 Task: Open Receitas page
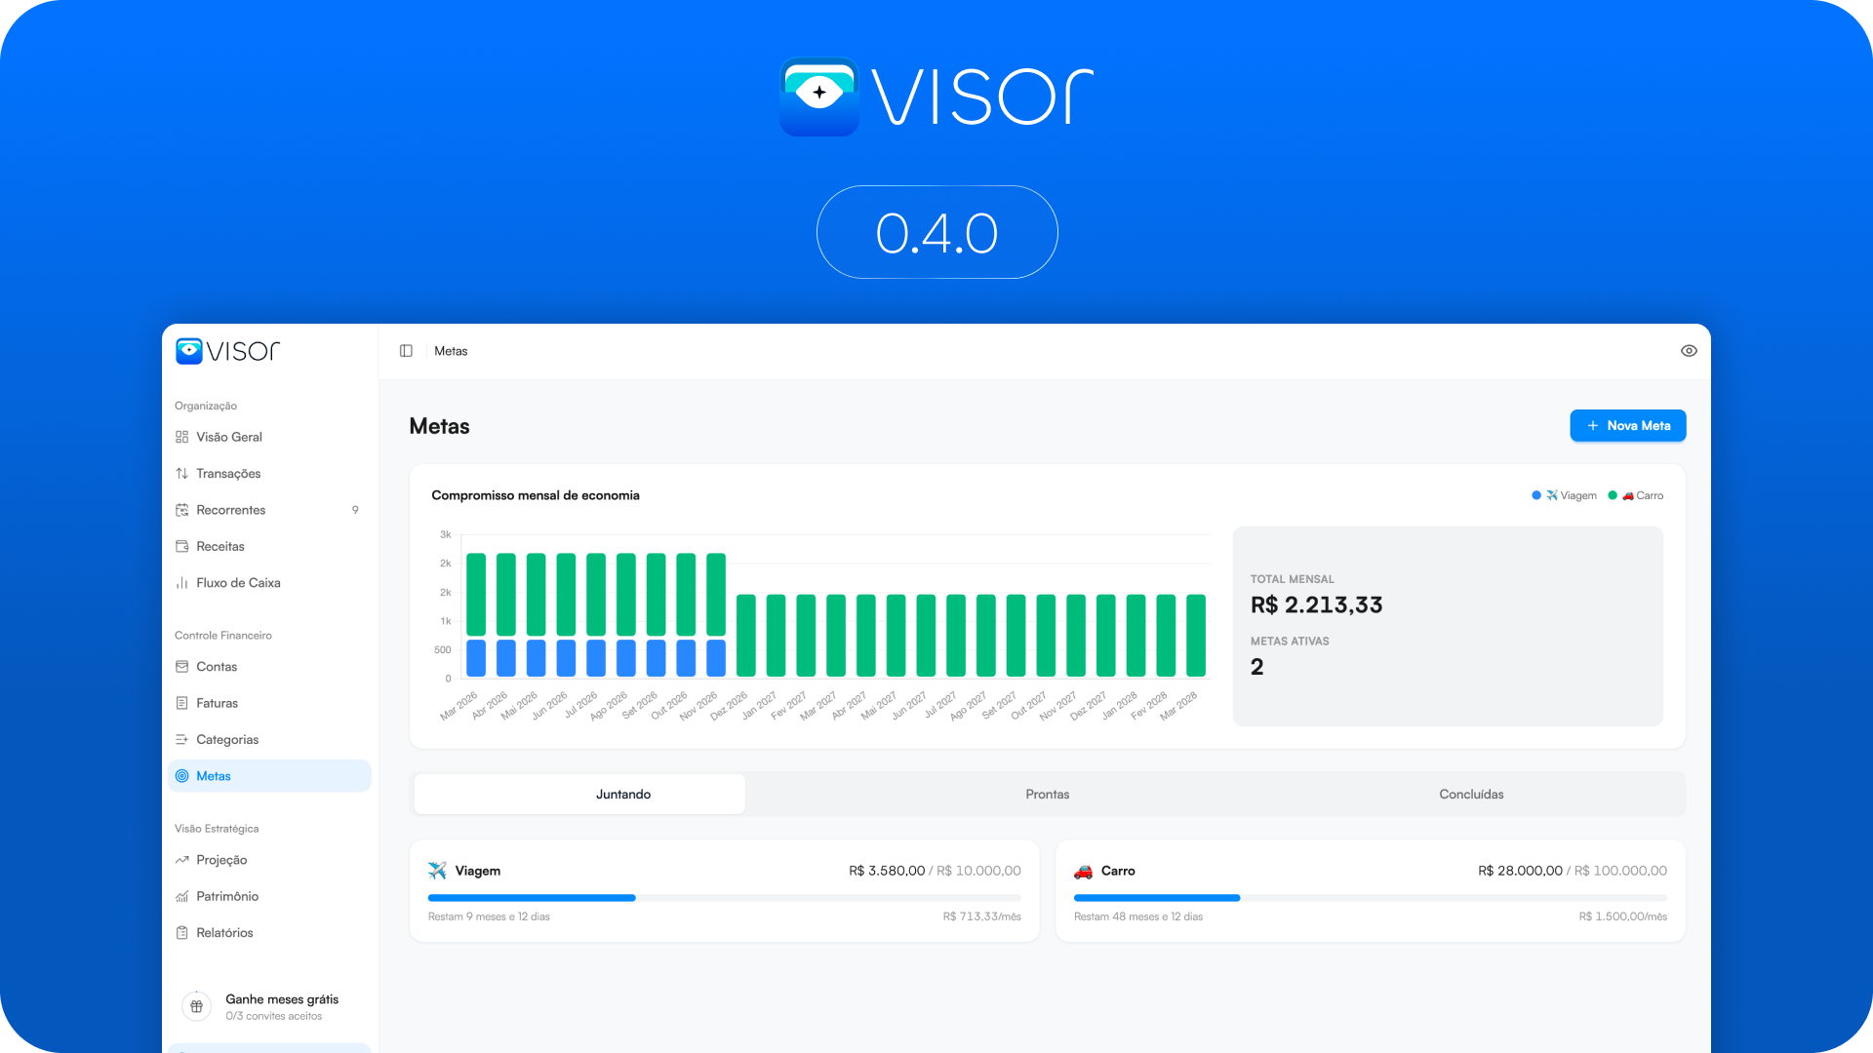click(220, 546)
